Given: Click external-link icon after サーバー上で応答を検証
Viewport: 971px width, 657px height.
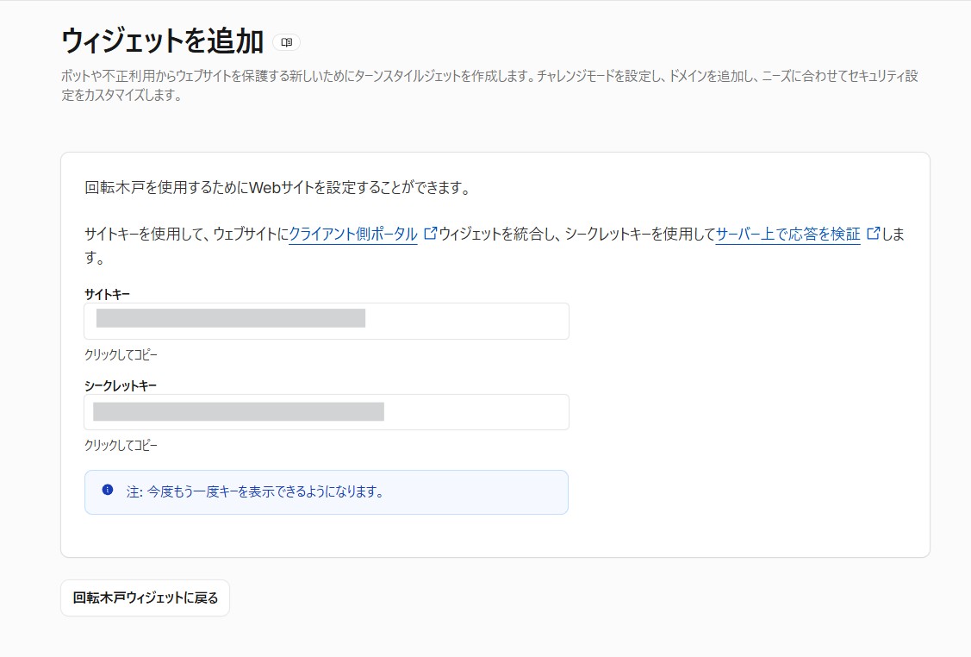Looking at the screenshot, I should coord(873,234).
